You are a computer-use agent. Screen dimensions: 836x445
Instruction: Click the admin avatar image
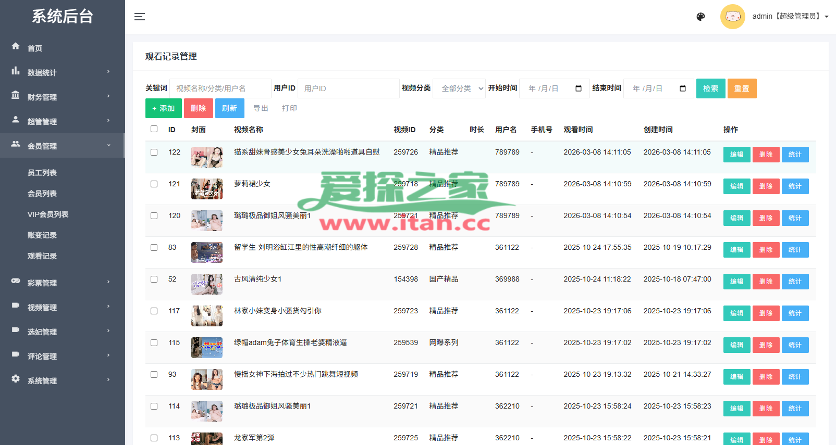coord(732,17)
